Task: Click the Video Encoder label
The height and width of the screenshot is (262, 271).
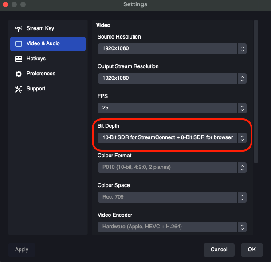Action: [x=115, y=215]
